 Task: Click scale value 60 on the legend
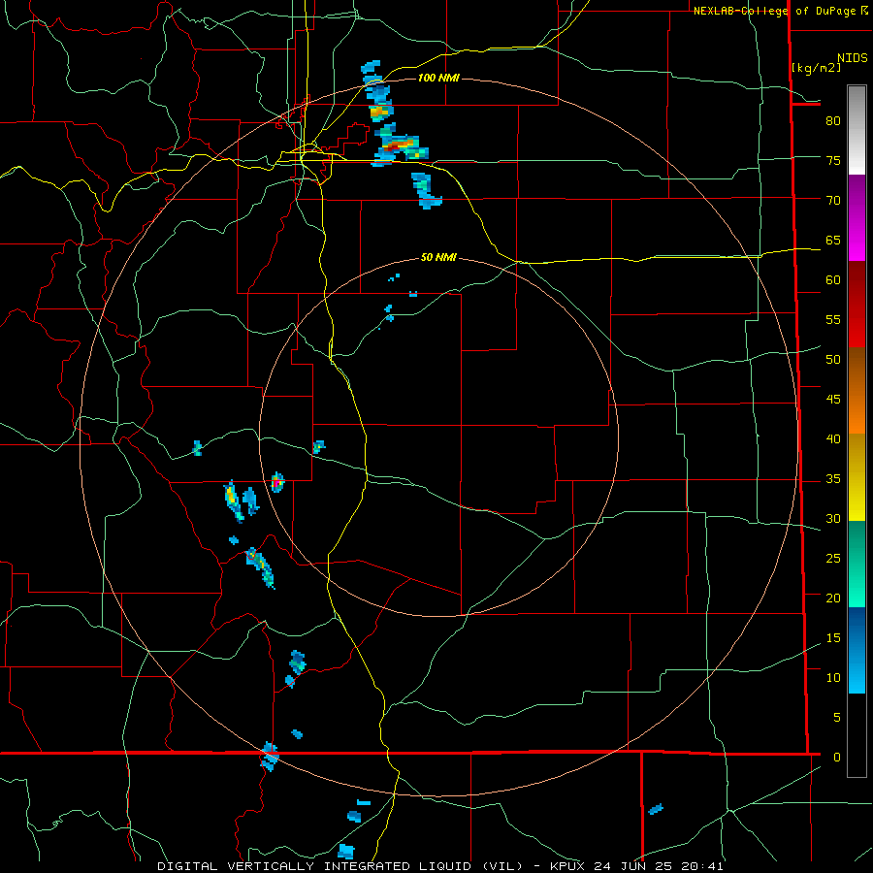click(833, 279)
